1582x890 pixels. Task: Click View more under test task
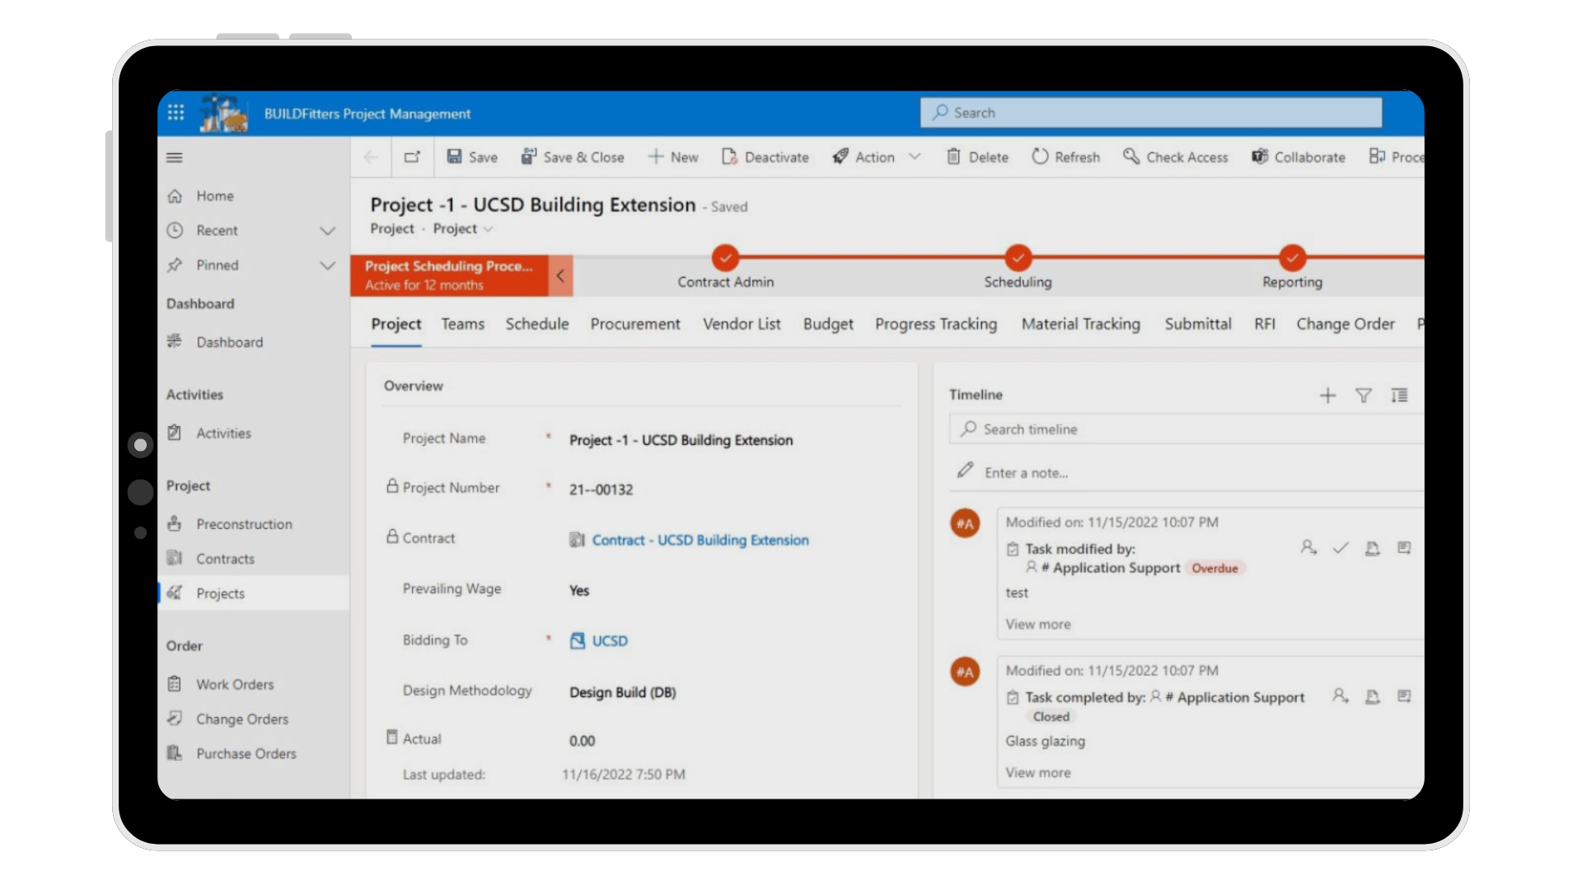coord(1038,625)
